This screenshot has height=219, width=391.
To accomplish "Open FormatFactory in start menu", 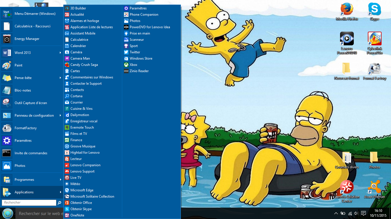I will pyautogui.click(x=32, y=128).
